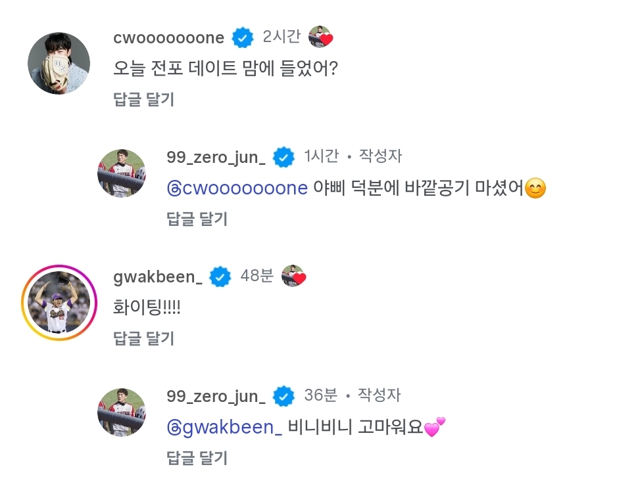Image resolution: width=640 pixels, height=490 pixels.
Task: Follow the @cwoooooooone mention link
Action: pyautogui.click(x=237, y=189)
